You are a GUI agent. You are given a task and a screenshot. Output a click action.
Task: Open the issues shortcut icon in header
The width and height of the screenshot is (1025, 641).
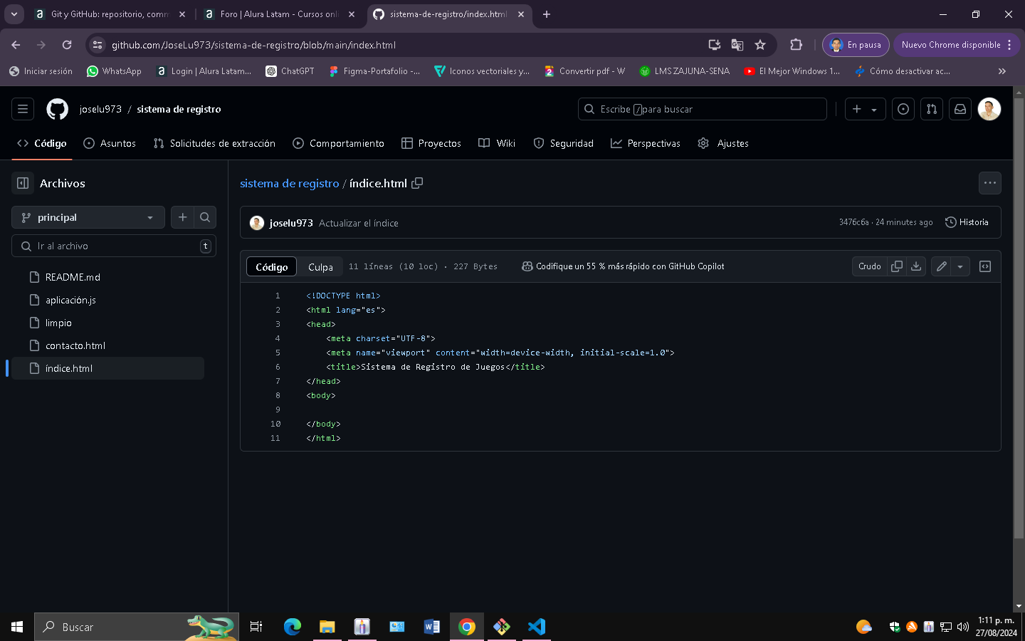[903, 109]
